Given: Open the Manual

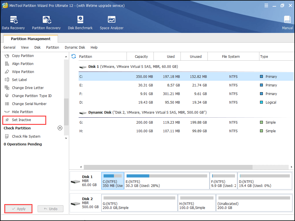Looking at the screenshot, I should tap(287, 23).
